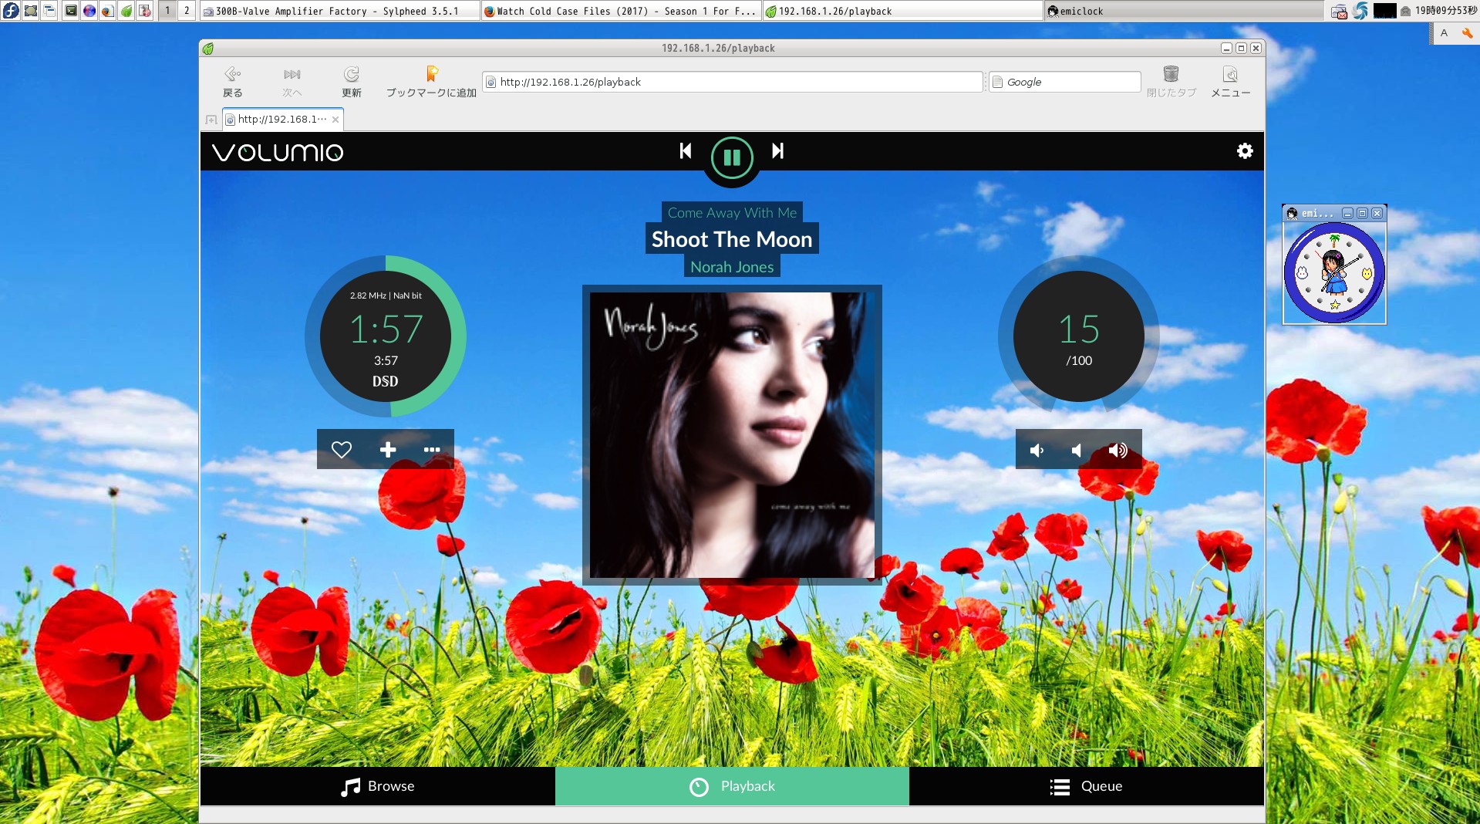1480x824 pixels.
Task: Increase the playback volume
Action: pyautogui.click(x=1118, y=450)
